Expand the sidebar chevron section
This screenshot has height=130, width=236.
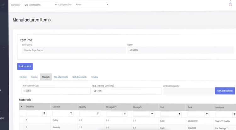[4, 47]
